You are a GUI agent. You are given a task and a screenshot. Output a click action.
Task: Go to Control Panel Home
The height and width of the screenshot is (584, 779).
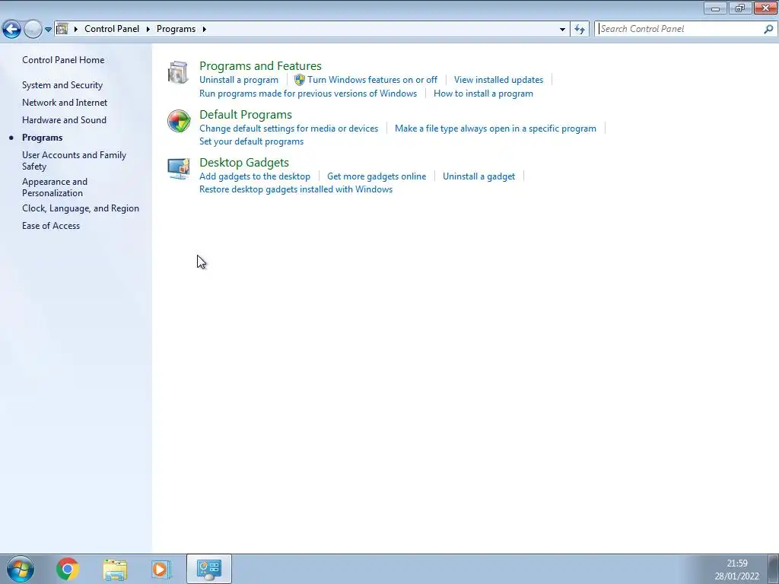(63, 59)
